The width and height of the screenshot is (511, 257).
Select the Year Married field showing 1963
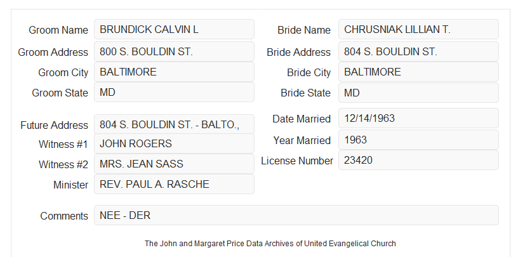(418, 140)
